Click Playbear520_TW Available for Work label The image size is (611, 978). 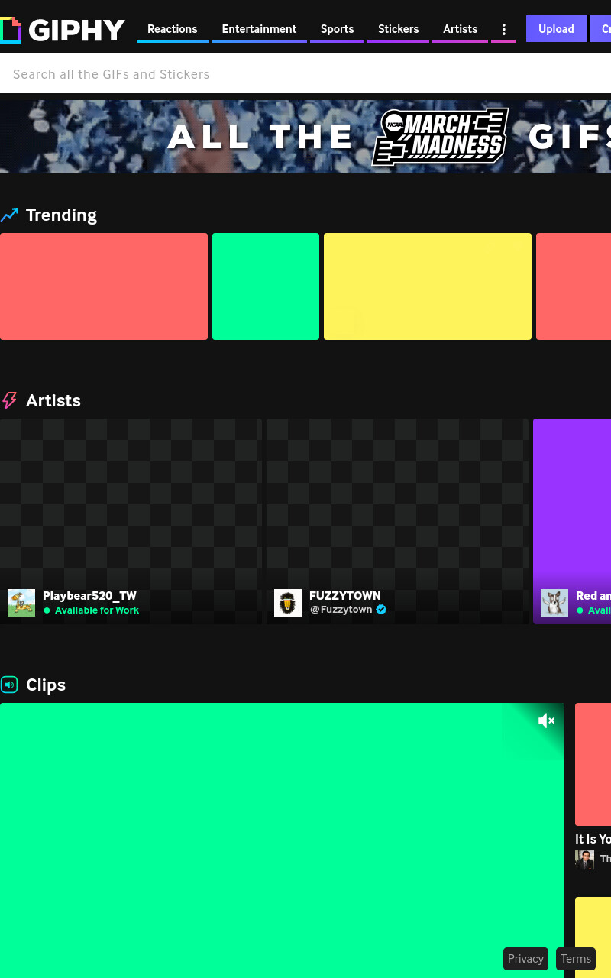tap(92, 610)
